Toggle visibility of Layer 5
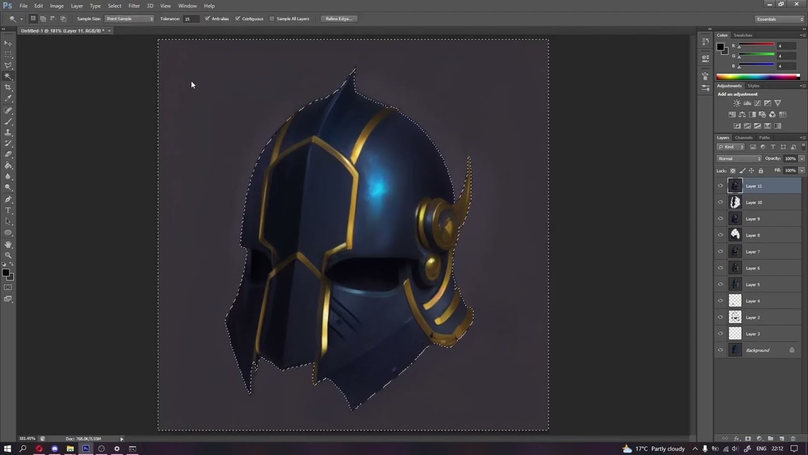The image size is (808, 455). tap(720, 284)
